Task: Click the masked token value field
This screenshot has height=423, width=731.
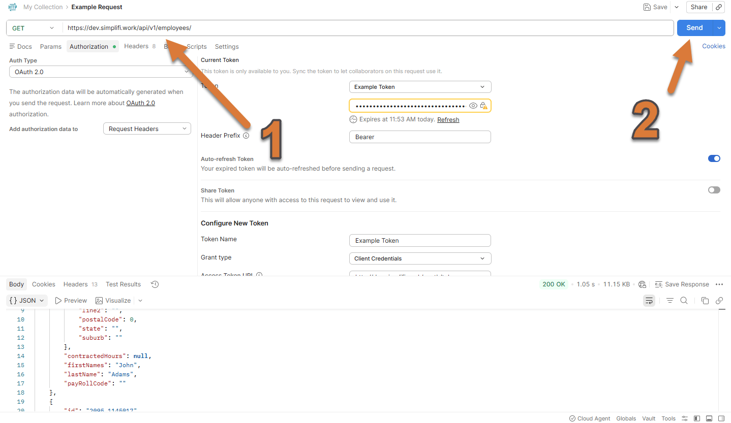Action: click(410, 106)
